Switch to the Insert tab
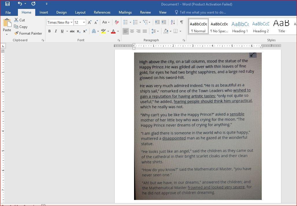This screenshot has width=297, height=206. 44,12
